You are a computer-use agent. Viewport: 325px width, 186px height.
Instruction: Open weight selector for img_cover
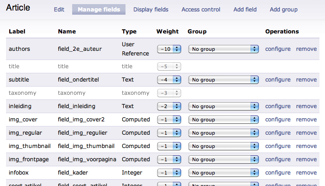[169, 120]
